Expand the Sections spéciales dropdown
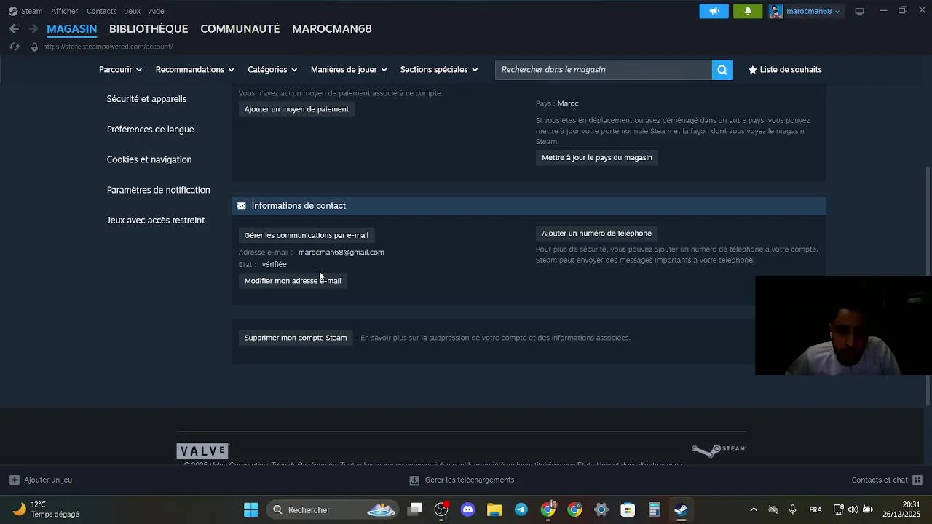The width and height of the screenshot is (932, 524). (x=439, y=70)
